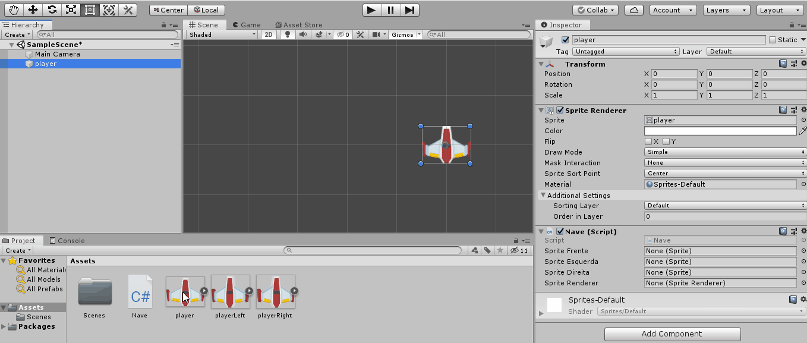Open the Sprite Renderer gear settings menu

click(803, 110)
